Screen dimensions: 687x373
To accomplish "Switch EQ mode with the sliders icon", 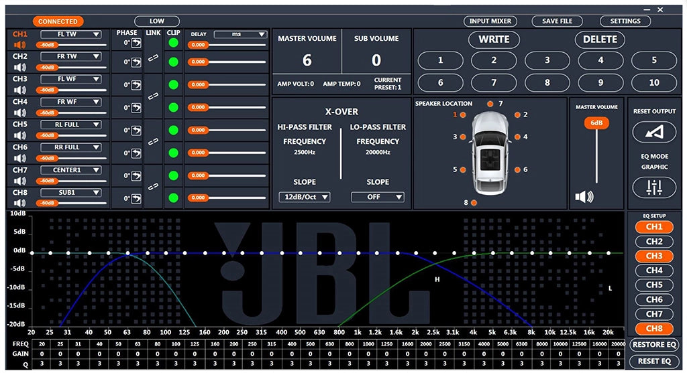I will tap(654, 188).
